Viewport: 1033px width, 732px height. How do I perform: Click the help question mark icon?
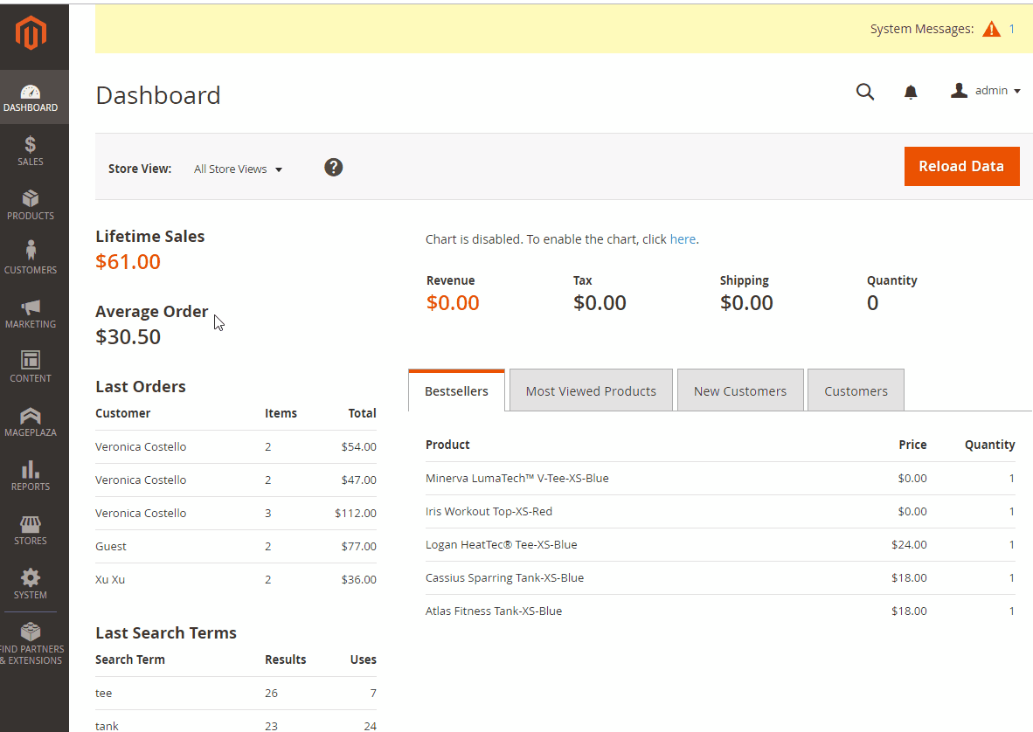(x=333, y=168)
